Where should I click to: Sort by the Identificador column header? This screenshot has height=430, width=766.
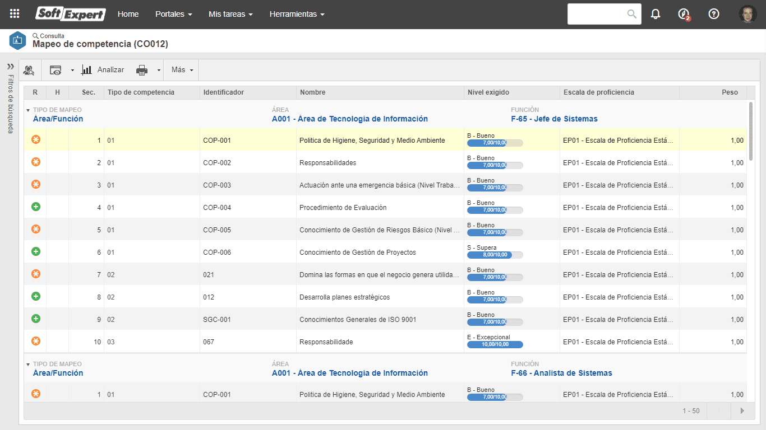pos(248,92)
